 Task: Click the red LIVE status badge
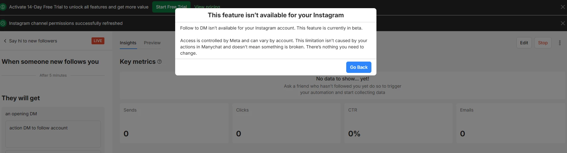point(98,41)
